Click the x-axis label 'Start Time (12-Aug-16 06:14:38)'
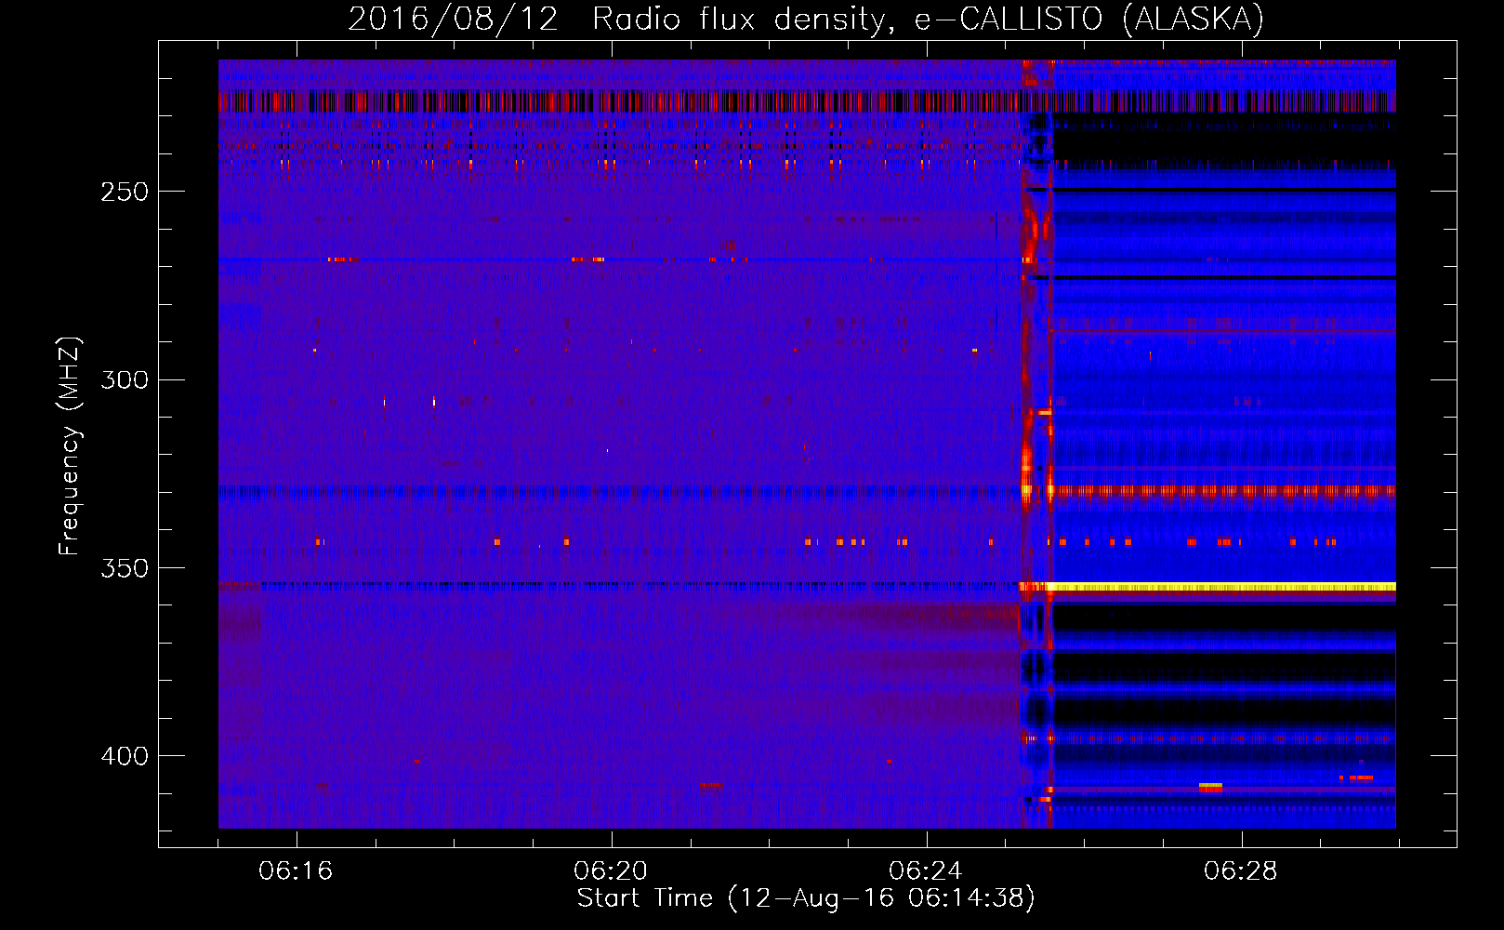The width and height of the screenshot is (1504, 930). pos(806,898)
